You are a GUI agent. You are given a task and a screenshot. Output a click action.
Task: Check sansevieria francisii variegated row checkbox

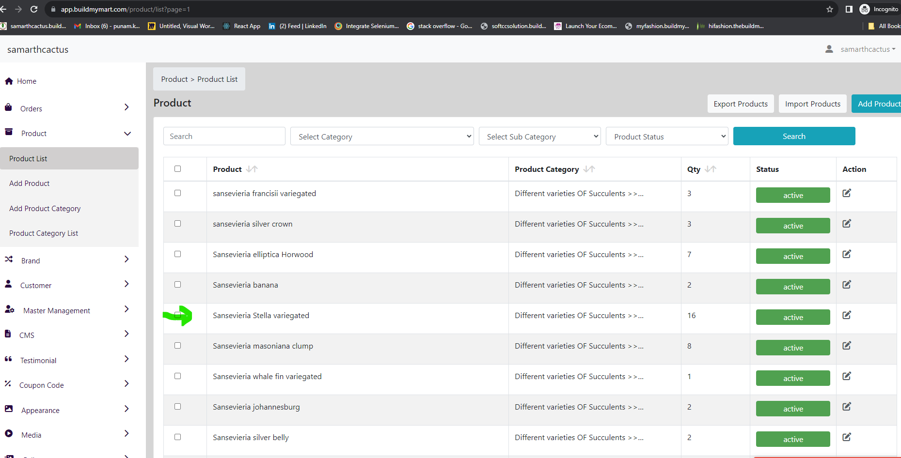(x=178, y=193)
